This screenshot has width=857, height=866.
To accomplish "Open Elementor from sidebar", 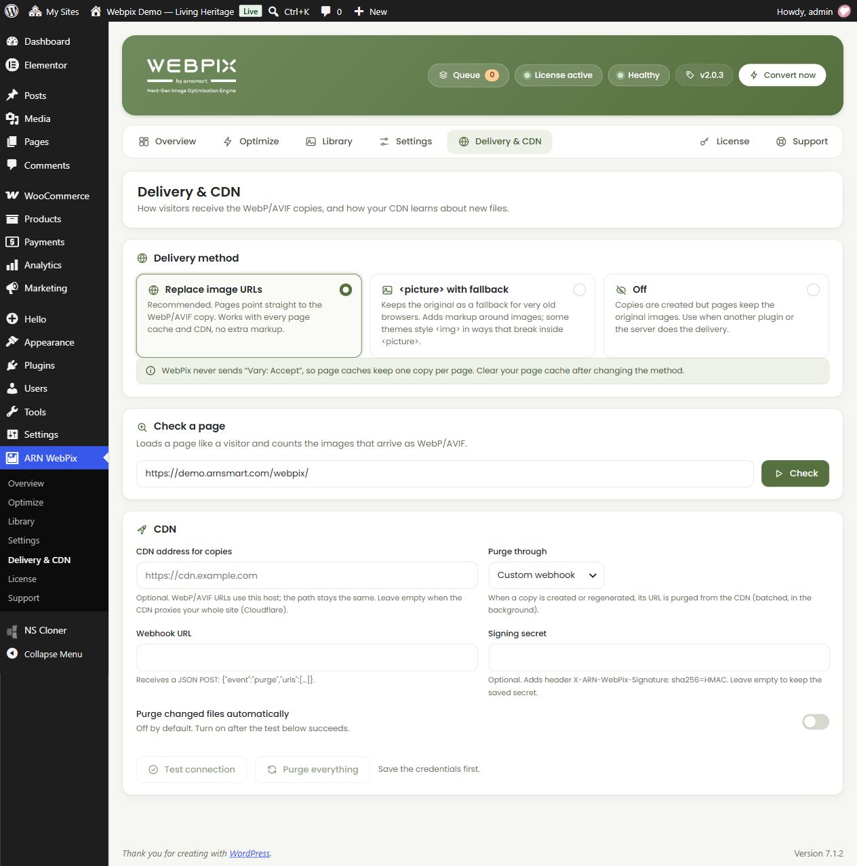I will click(x=54, y=65).
